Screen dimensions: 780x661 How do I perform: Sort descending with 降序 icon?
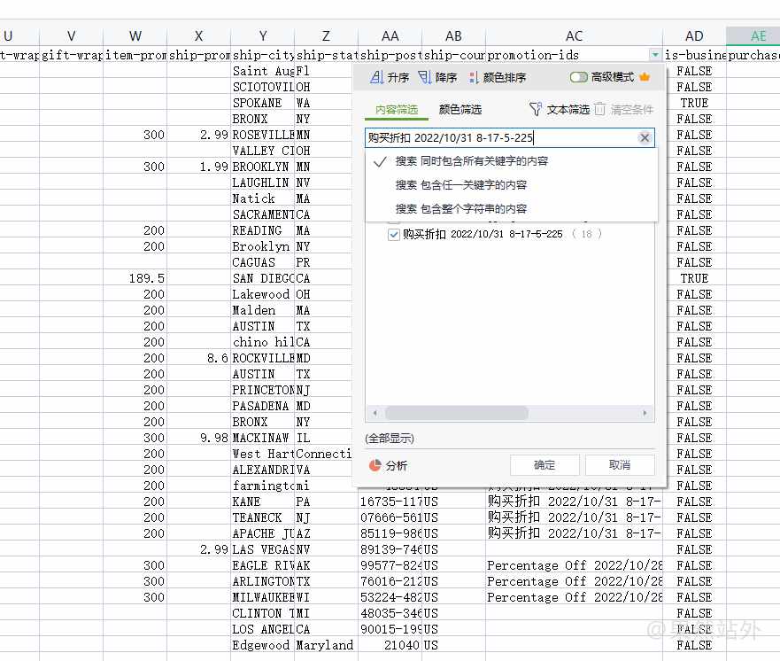pyautogui.click(x=424, y=77)
